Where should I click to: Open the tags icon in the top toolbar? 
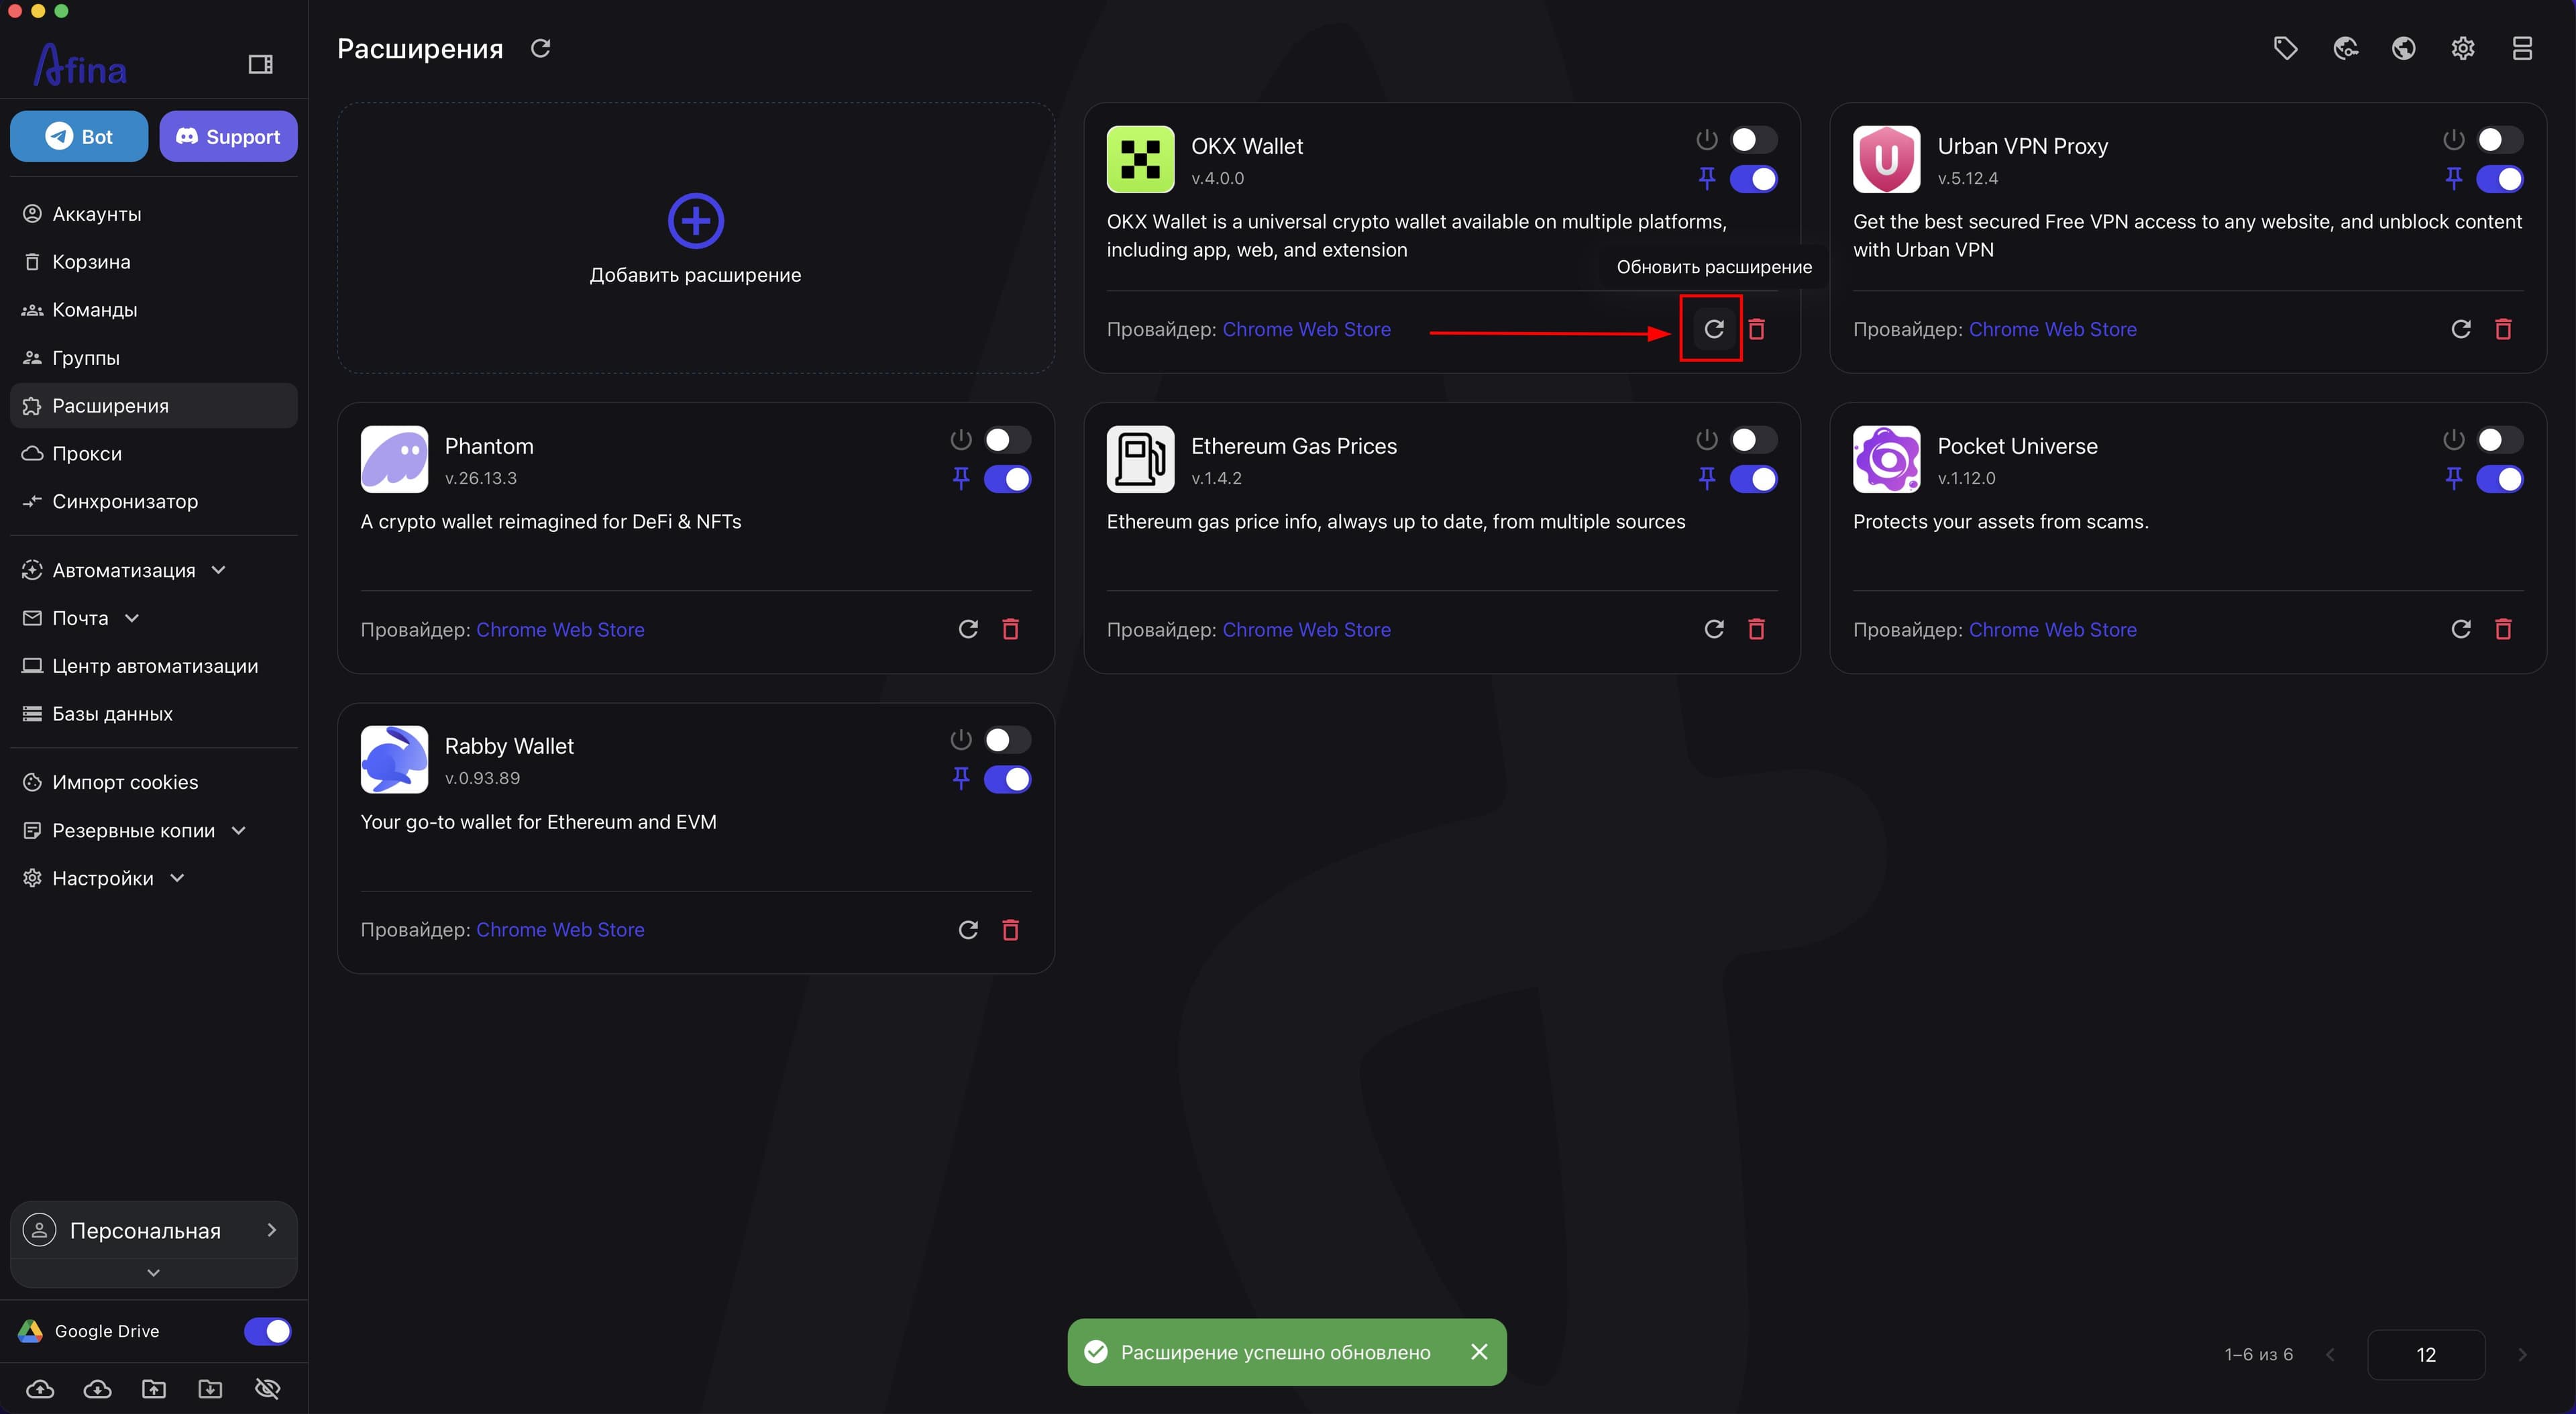pos(2285,48)
